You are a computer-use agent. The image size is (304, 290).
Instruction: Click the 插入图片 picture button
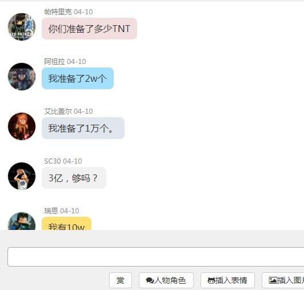(x=283, y=280)
